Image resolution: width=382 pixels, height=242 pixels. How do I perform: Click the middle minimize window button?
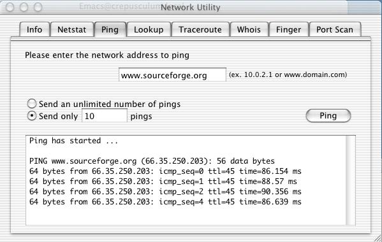24,7
